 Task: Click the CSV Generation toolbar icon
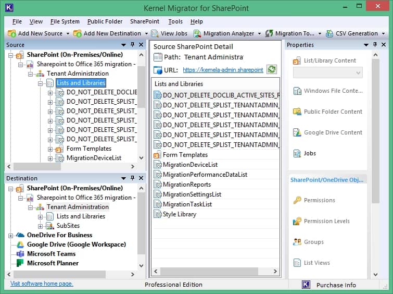pyautogui.click(x=329, y=33)
